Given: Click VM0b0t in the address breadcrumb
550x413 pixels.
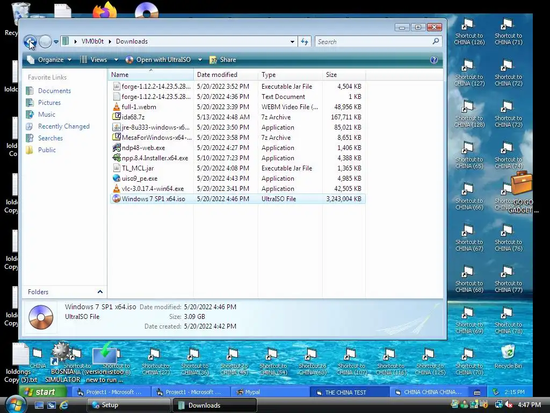Looking at the screenshot, I should 92,41.
